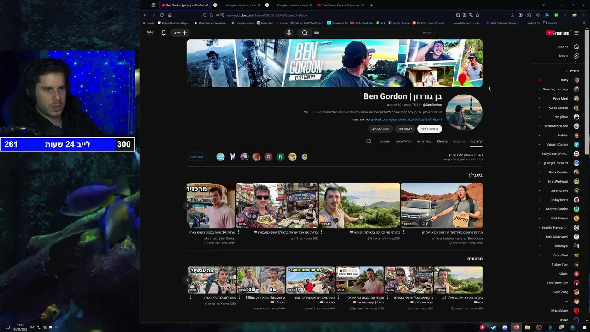
Task: Open new browser tab plus button
Action: coord(371,5)
